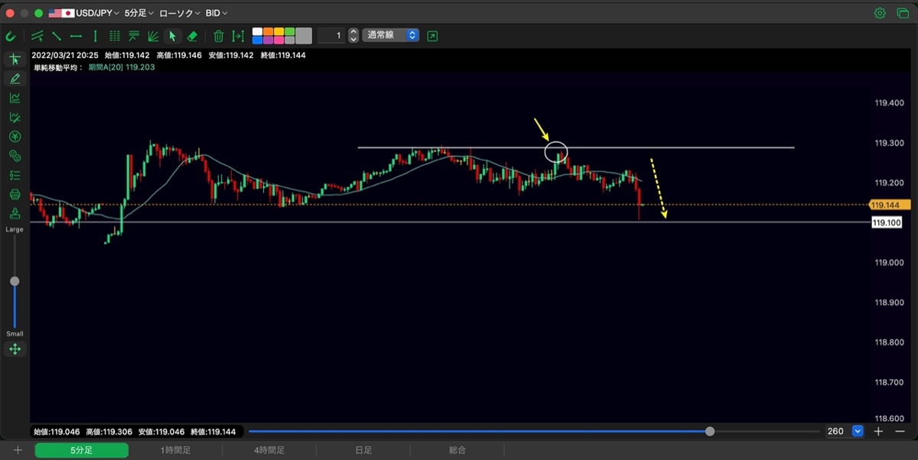Click the pop-out arrow icon beside line style
The image size is (918, 460).
click(x=433, y=36)
